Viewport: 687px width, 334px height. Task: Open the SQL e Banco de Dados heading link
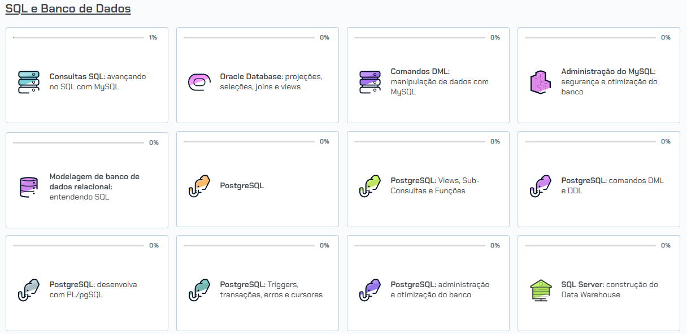coord(68,9)
